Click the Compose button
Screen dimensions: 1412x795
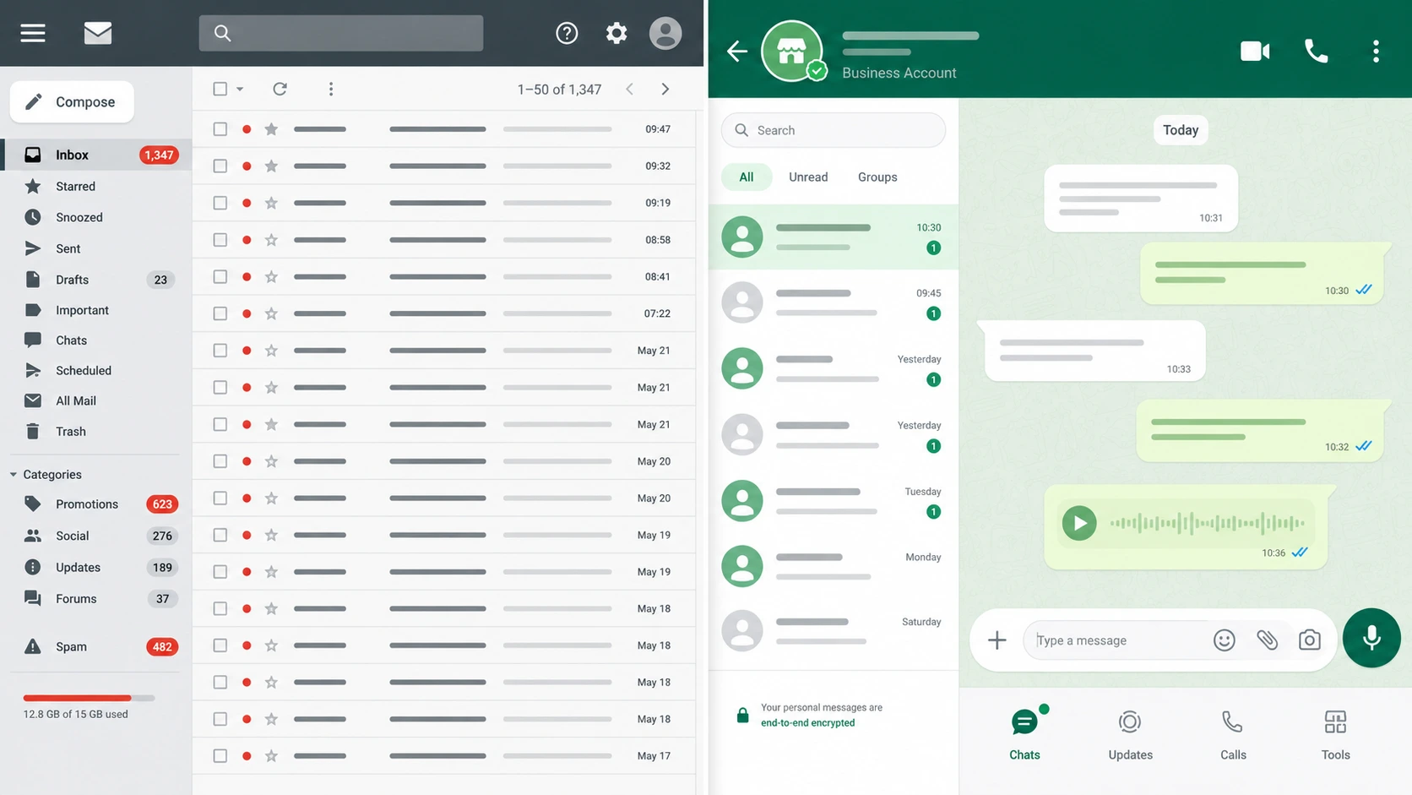click(x=72, y=102)
